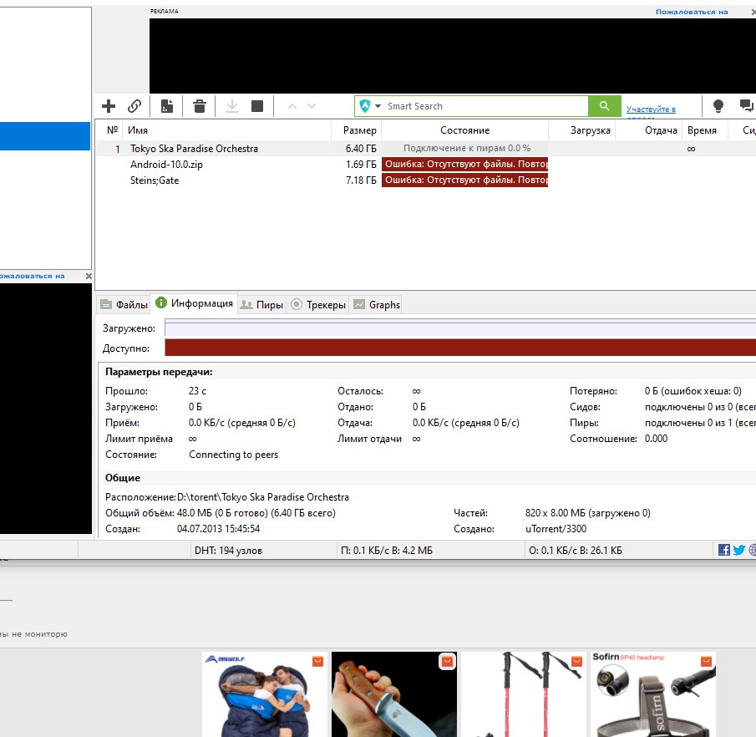Screen dimensions: 756x737
Task: Open the Трекеры tab
Action: point(318,305)
